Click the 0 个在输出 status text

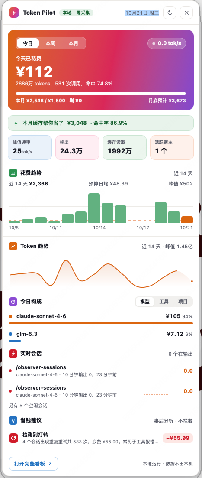coord(180,354)
